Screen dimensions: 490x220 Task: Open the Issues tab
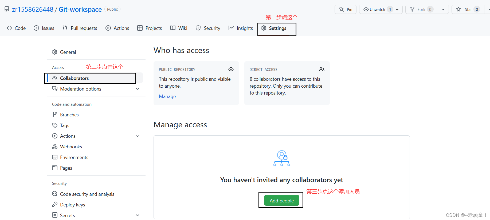(x=44, y=28)
